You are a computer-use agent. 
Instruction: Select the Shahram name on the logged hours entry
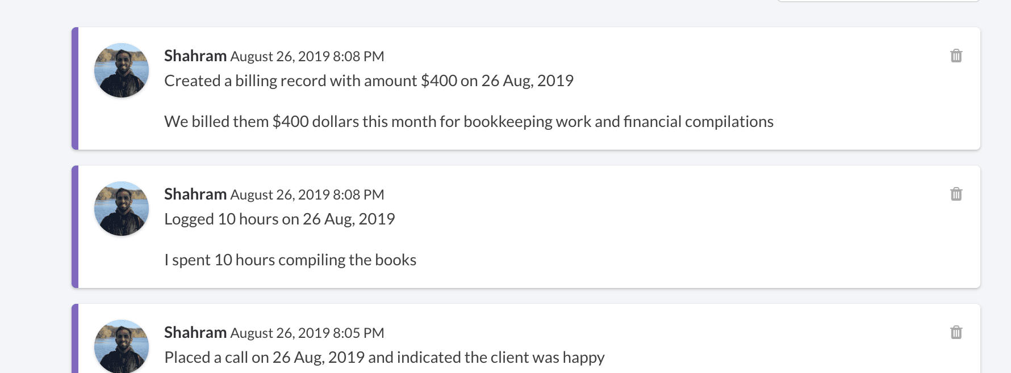pyautogui.click(x=195, y=194)
